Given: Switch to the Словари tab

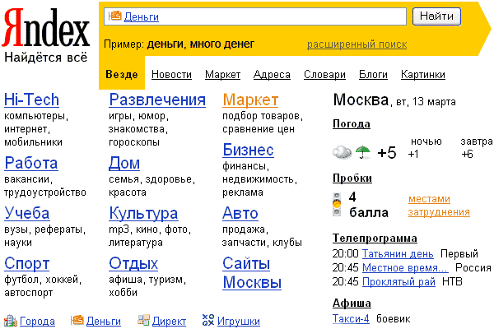Looking at the screenshot, I should [x=324, y=75].
